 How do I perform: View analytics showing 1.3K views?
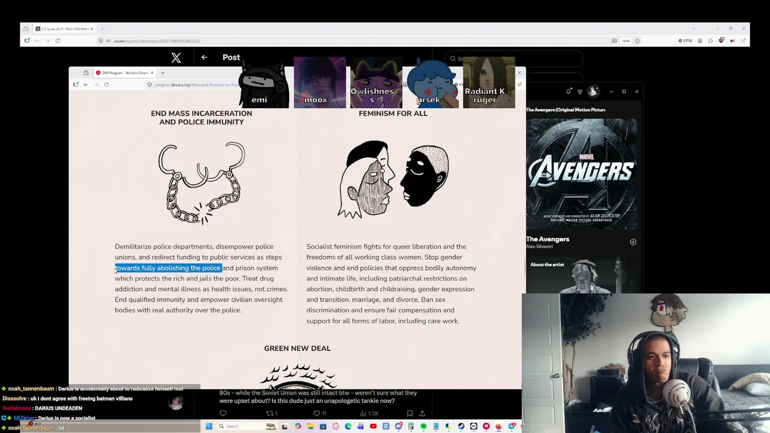(x=369, y=413)
